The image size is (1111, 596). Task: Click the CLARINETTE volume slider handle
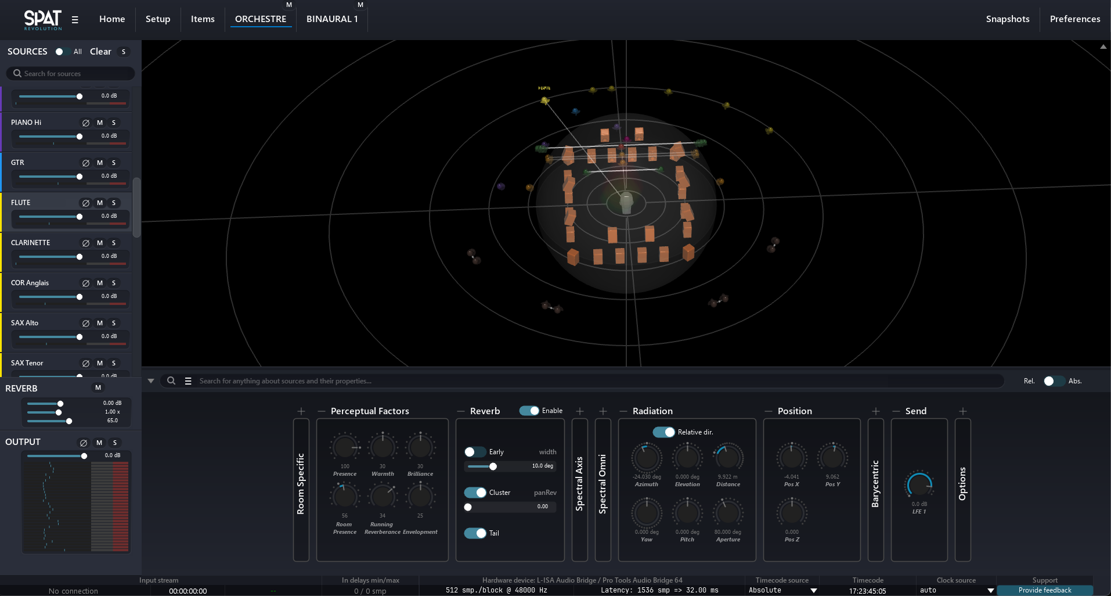point(80,257)
